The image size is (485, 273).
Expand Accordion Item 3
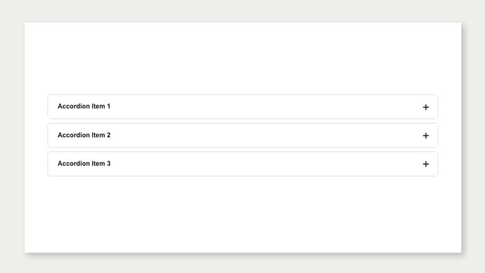(x=242, y=164)
